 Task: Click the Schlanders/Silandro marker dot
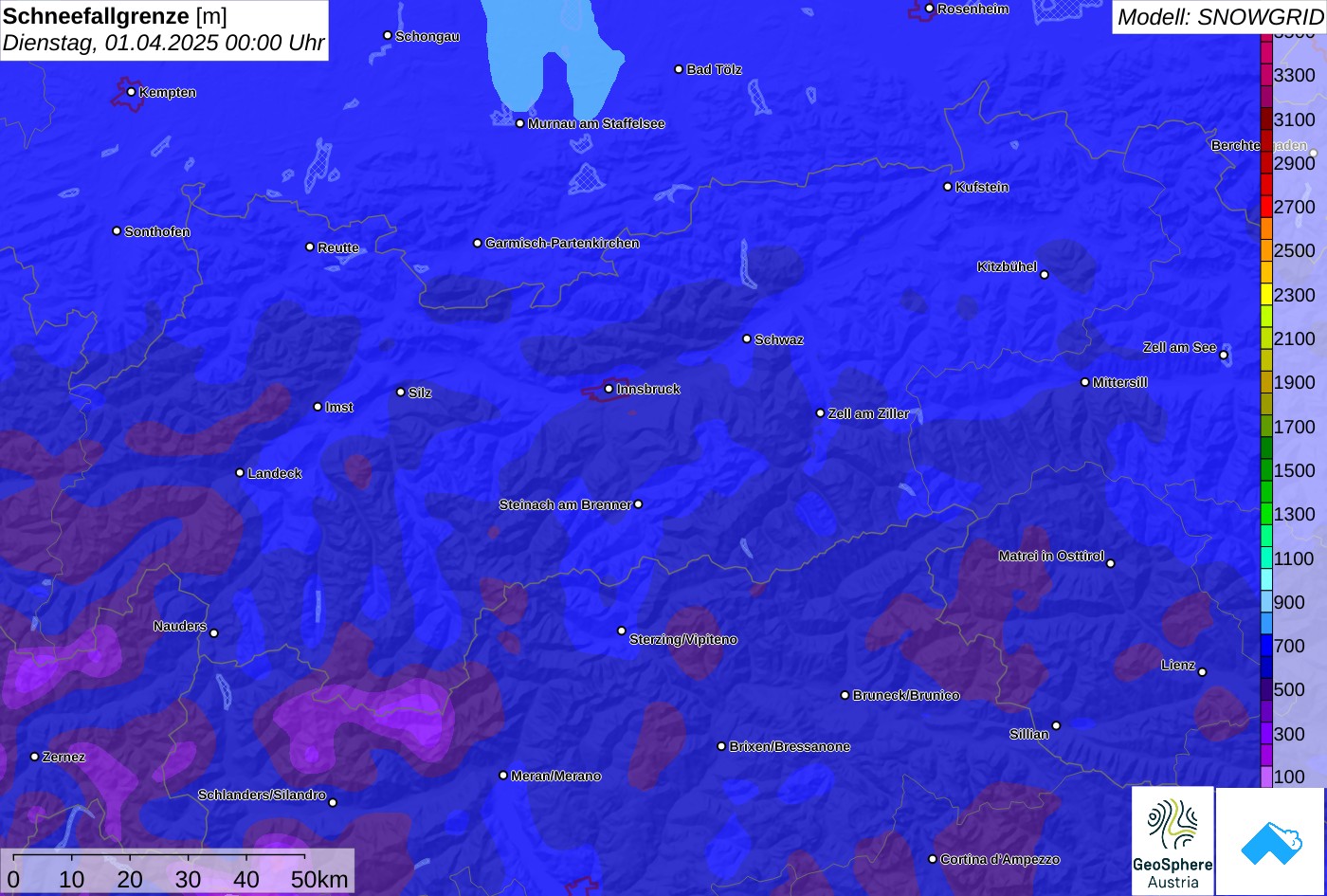click(333, 803)
